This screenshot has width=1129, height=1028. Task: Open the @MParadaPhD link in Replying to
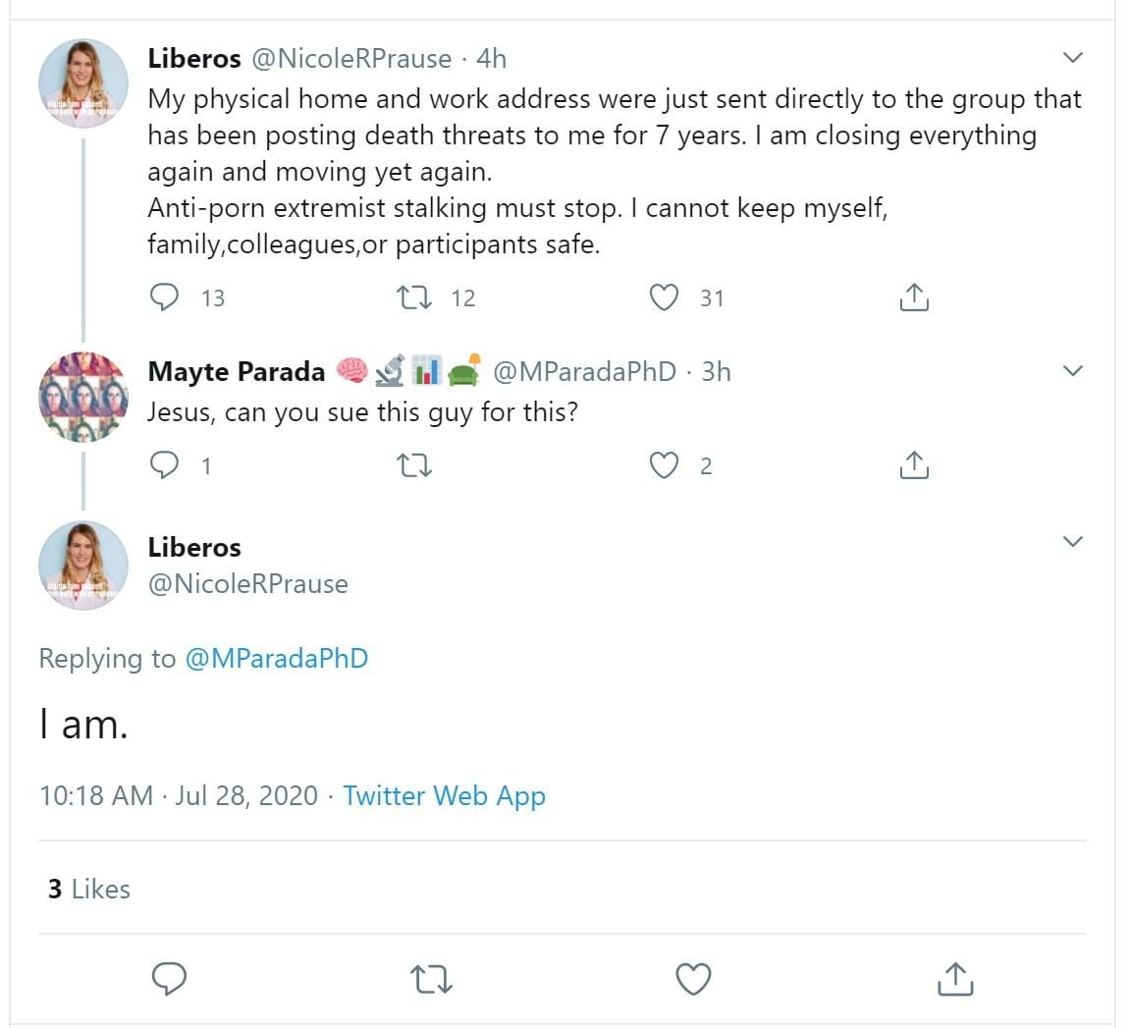276,658
